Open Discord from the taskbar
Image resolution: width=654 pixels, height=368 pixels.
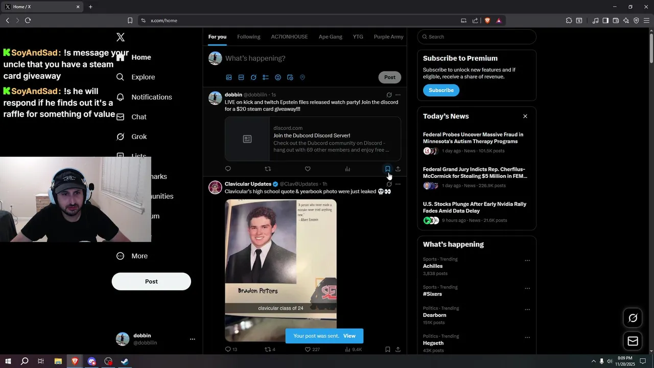(x=91, y=361)
